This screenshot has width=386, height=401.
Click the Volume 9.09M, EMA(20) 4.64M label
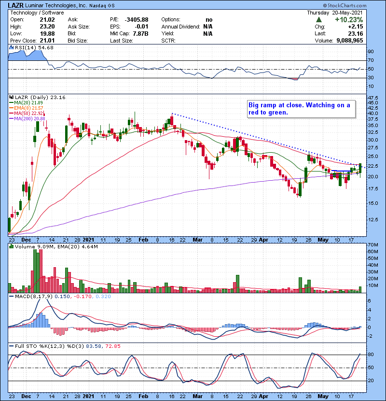pyautogui.click(x=56, y=247)
